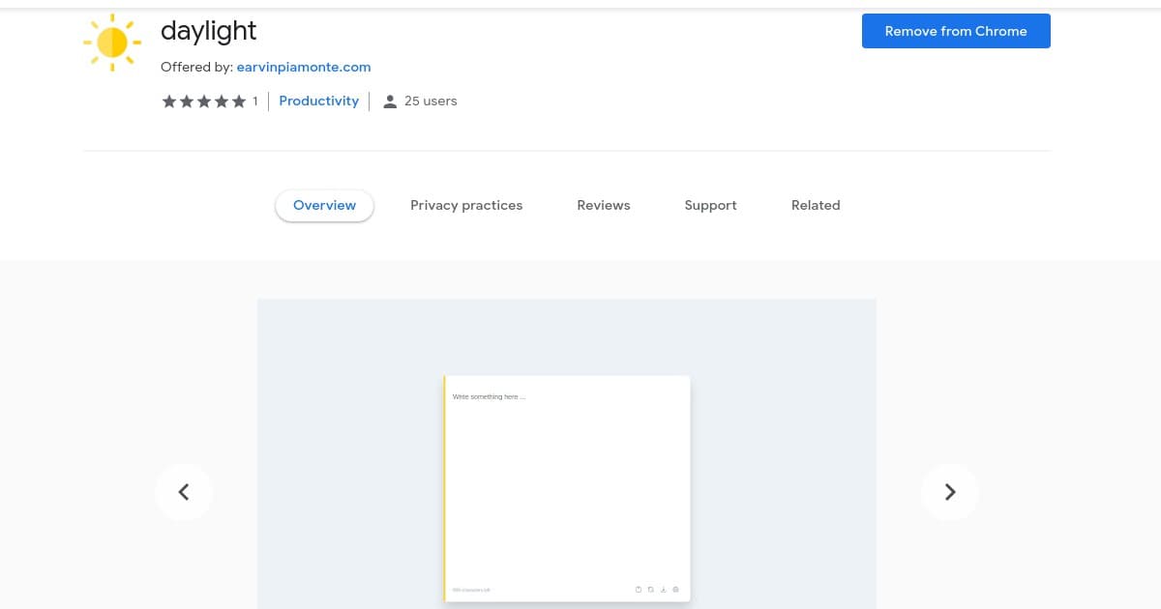Open the Related tab
The width and height of the screenshot is (1161, 609).
point(816,205)
